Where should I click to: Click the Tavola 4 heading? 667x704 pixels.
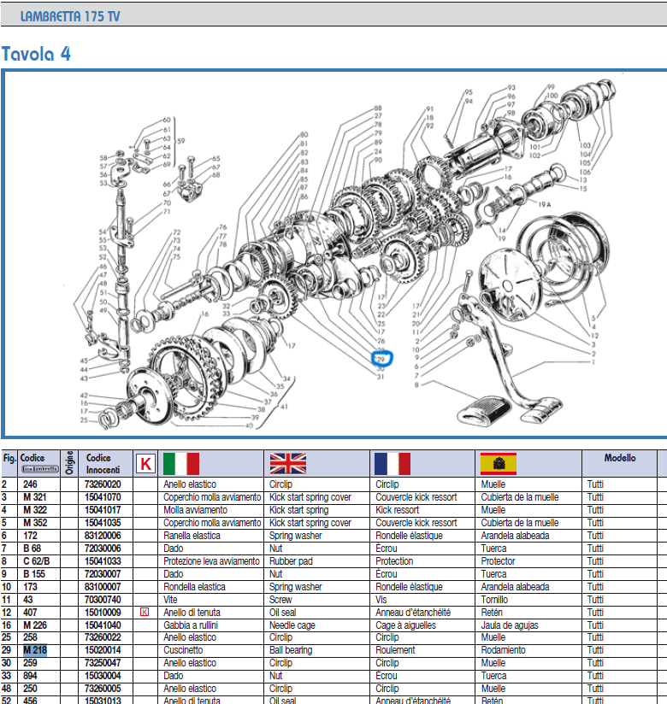(36, 54)
